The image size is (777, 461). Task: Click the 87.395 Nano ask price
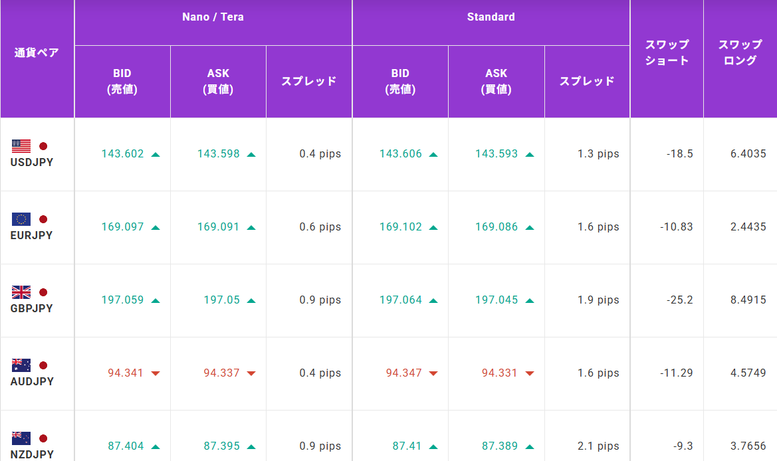(x=221, y=446)
